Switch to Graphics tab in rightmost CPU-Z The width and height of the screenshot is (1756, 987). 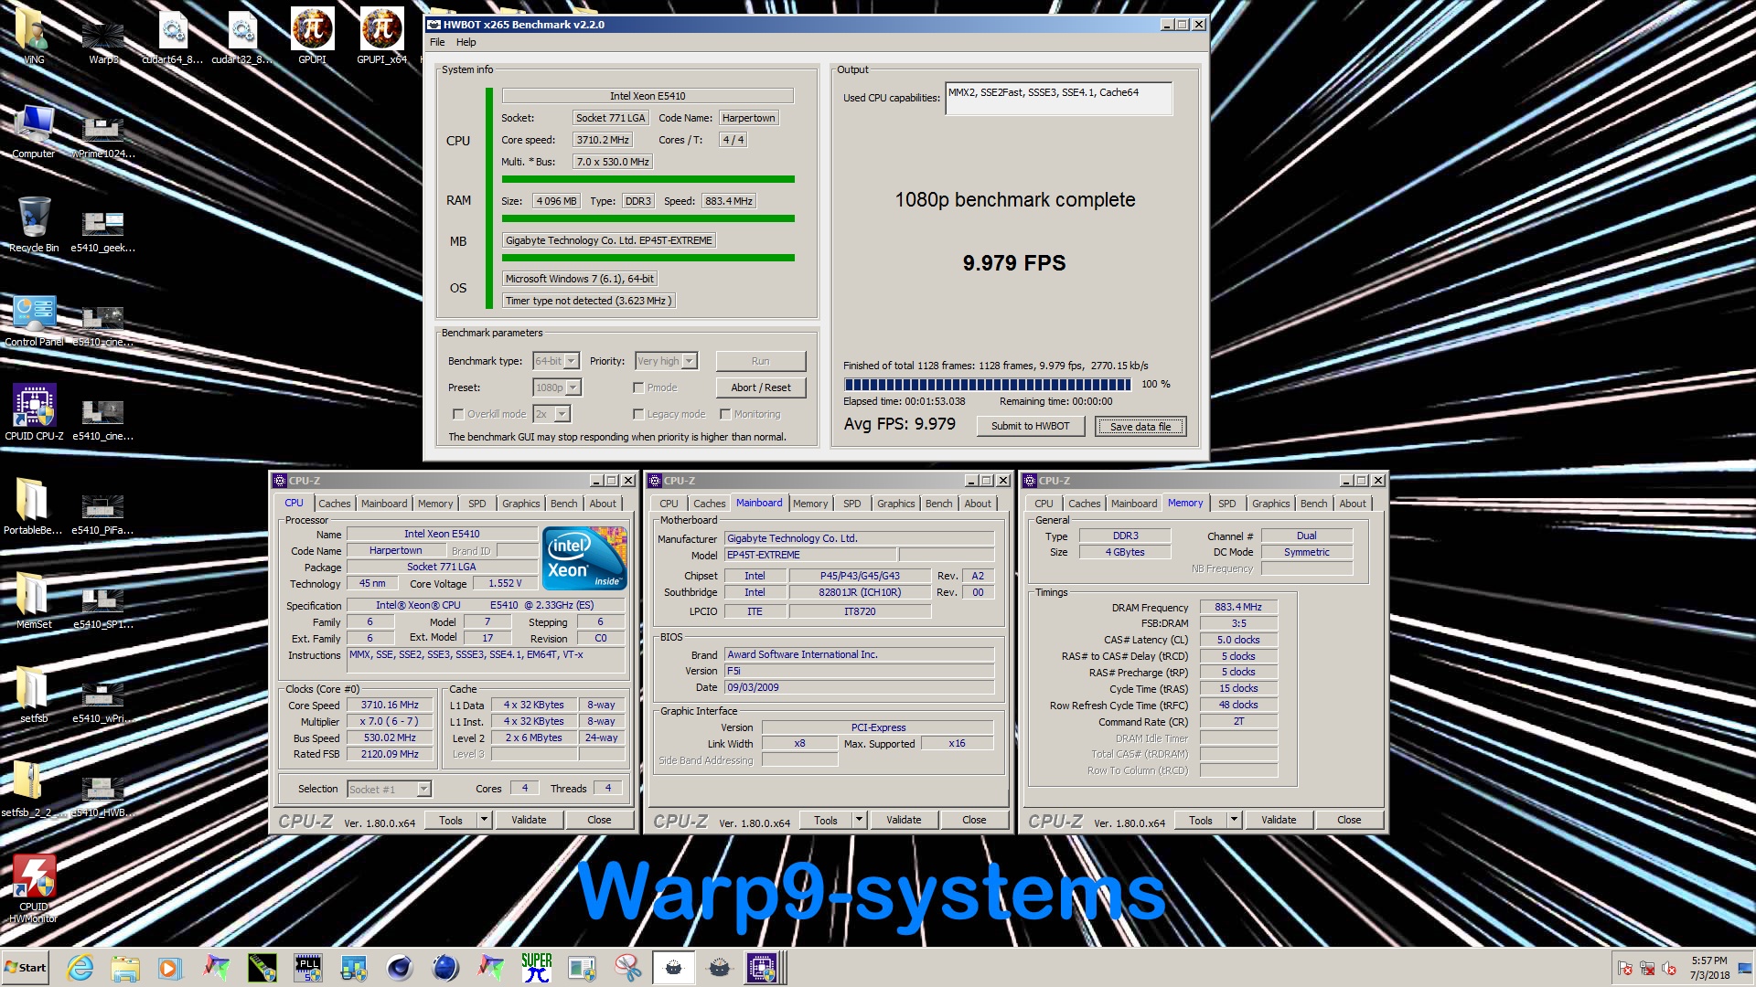[1270, 504]
